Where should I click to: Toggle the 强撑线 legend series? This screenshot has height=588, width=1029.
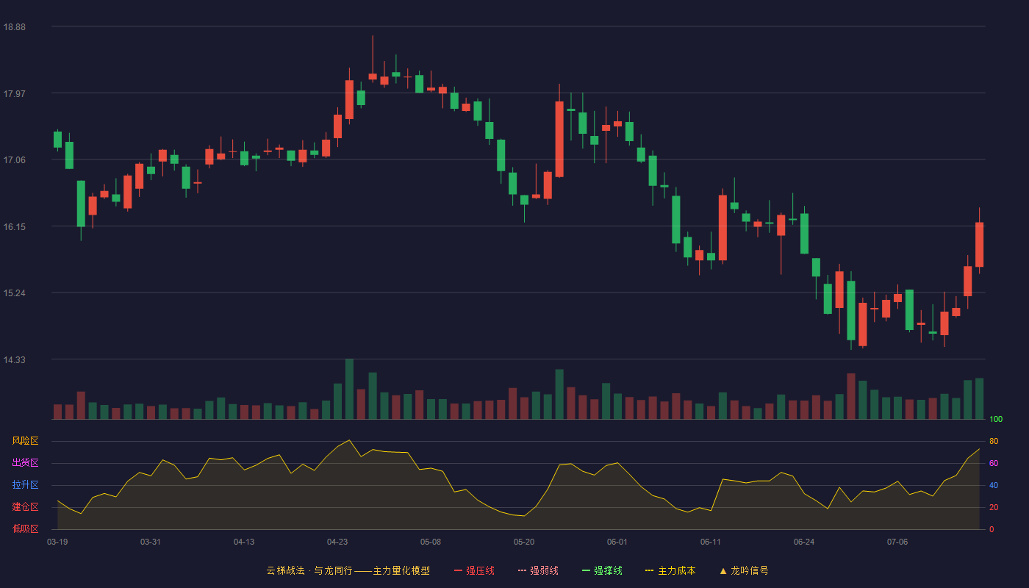click(x=602, y=570)
